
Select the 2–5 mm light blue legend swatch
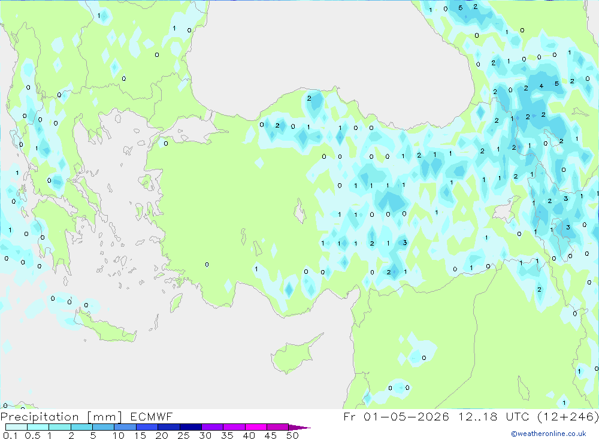point(81,427)
